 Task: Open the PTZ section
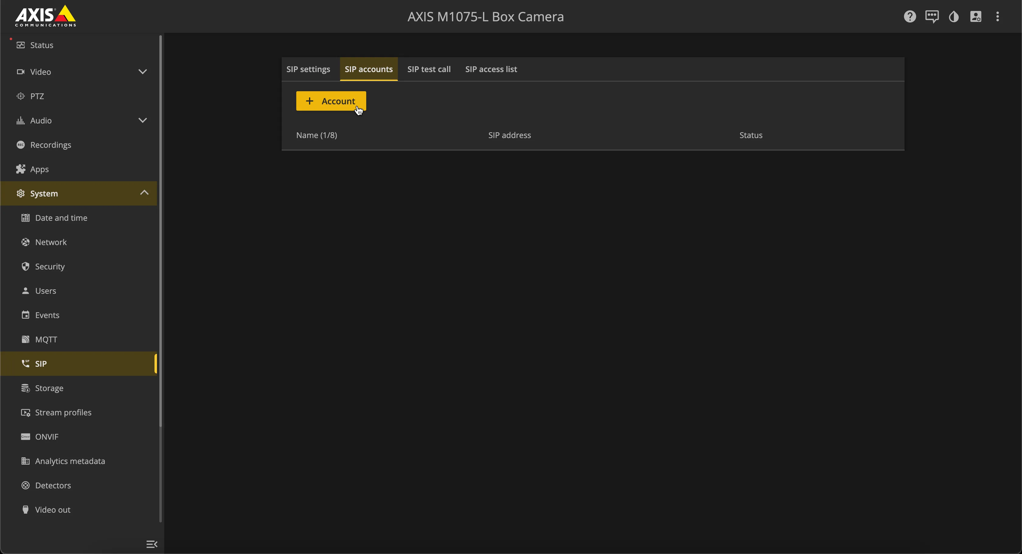(78, 96)
